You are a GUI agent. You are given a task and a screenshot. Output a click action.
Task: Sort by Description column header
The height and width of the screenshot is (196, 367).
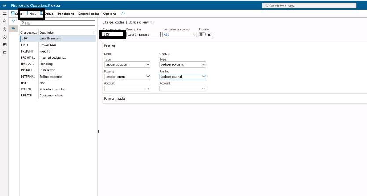(x=47, y=32)
